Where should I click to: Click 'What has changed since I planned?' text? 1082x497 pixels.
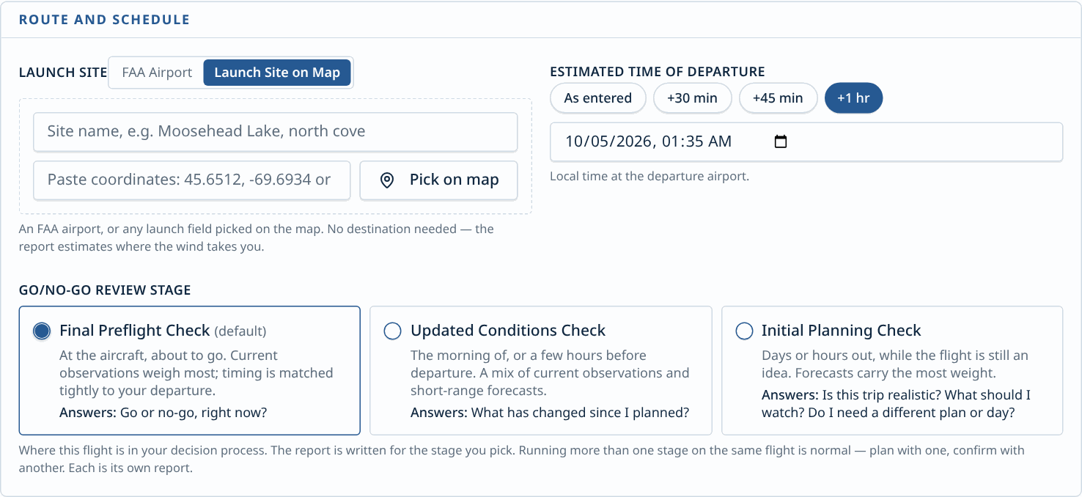point(580,412)
